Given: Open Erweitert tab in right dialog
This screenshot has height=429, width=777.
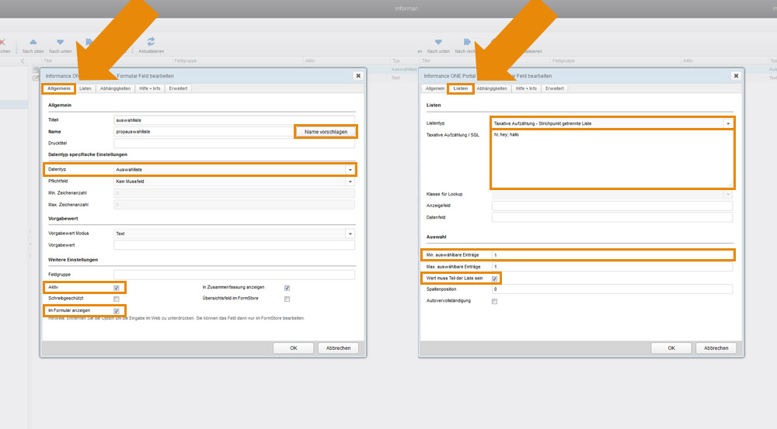Looking at the screenshot, I should coord(554,88).
